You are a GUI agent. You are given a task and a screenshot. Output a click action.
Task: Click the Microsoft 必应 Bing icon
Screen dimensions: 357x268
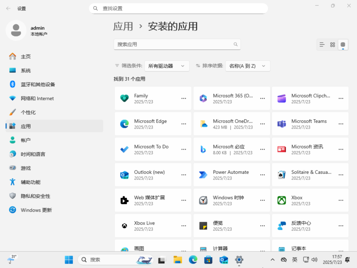pyautogui.click(x=203, y=150)
